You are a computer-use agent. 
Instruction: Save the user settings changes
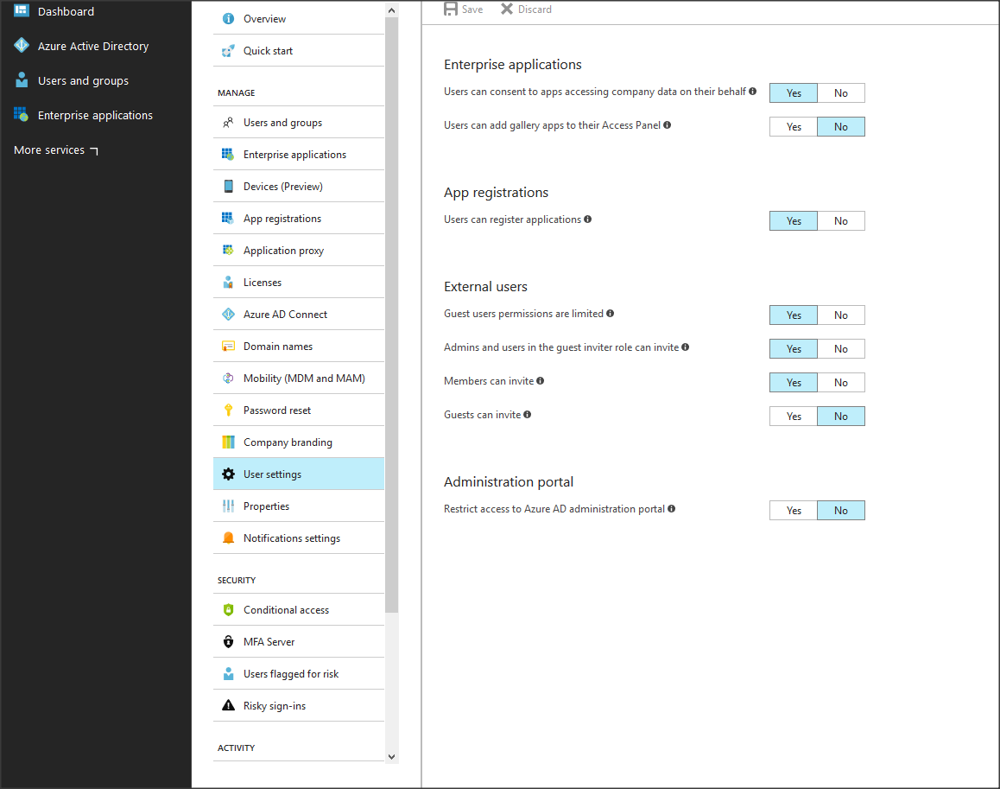(463, 9)
